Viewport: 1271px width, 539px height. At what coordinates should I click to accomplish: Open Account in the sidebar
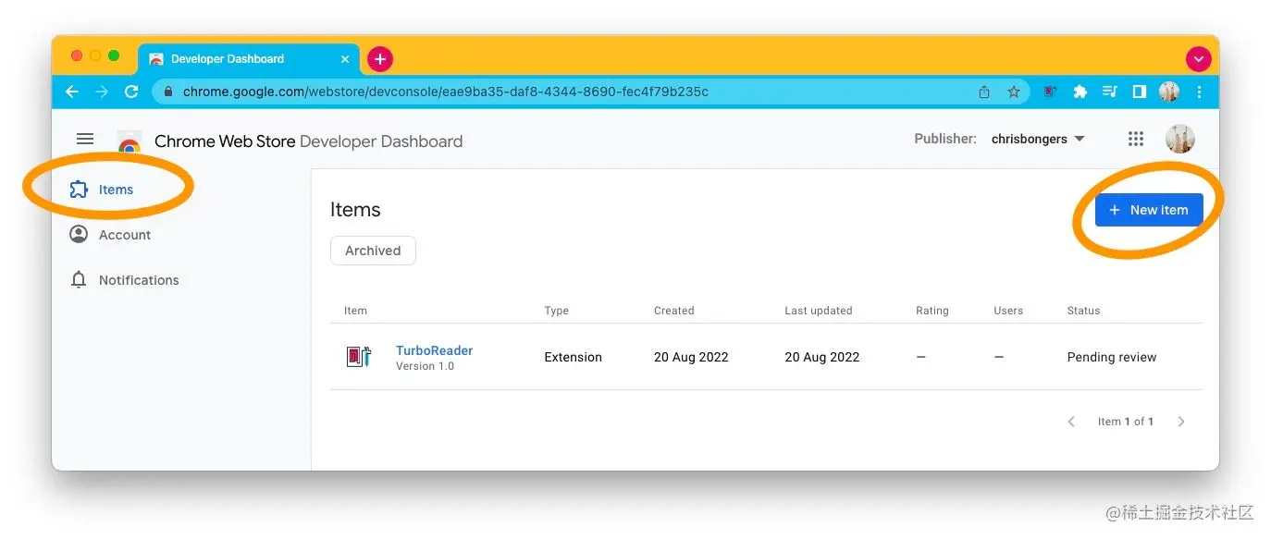110,235
